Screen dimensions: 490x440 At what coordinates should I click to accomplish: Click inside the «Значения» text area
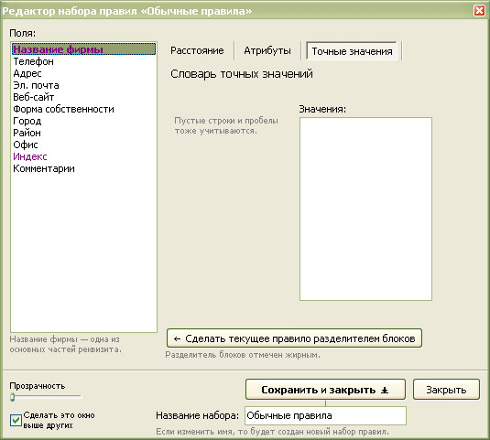click(365, 209)
